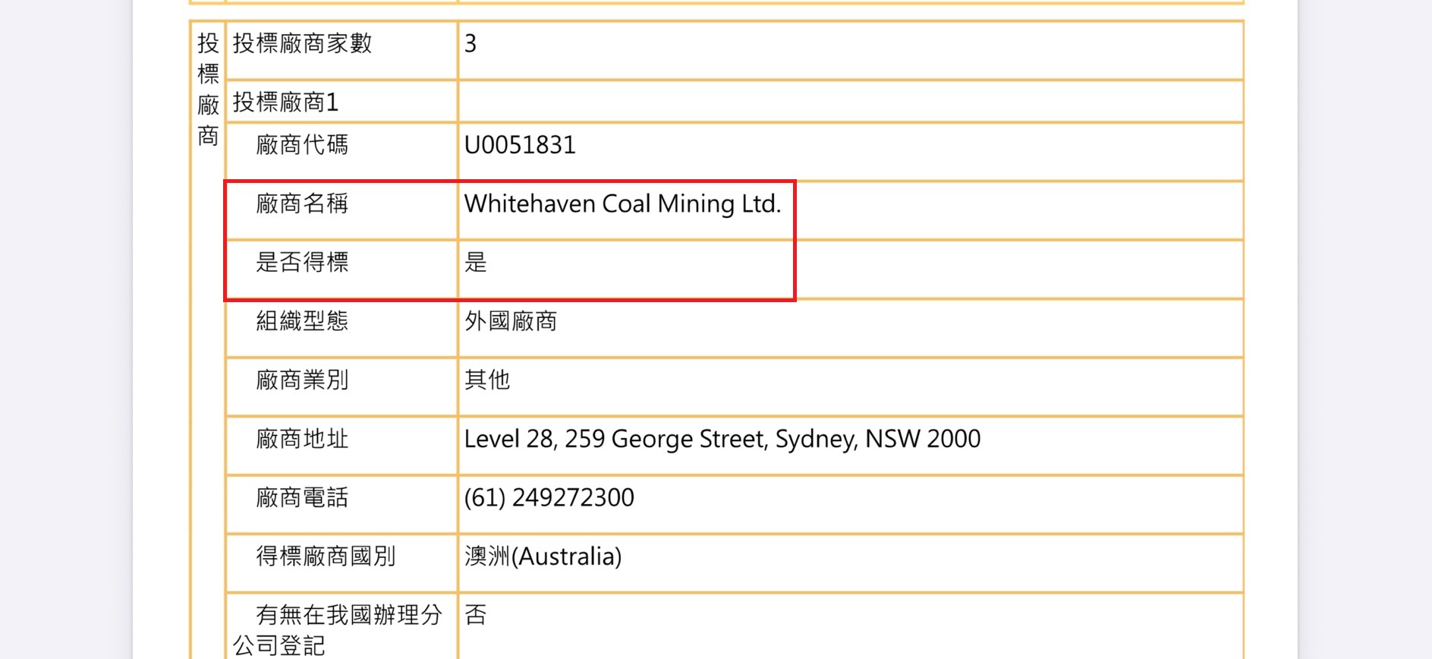Select Whitehaven Coal Mining Ltd. text
This screenshot has width=1432, height=659.
point(622,203)
